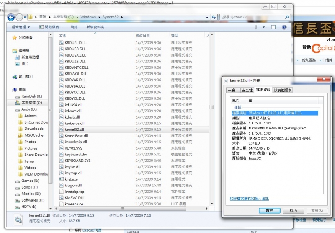This screenshot has height=233, width=335.
Task: Open Explorer help question mark icon
Action: tap(284, 27)
